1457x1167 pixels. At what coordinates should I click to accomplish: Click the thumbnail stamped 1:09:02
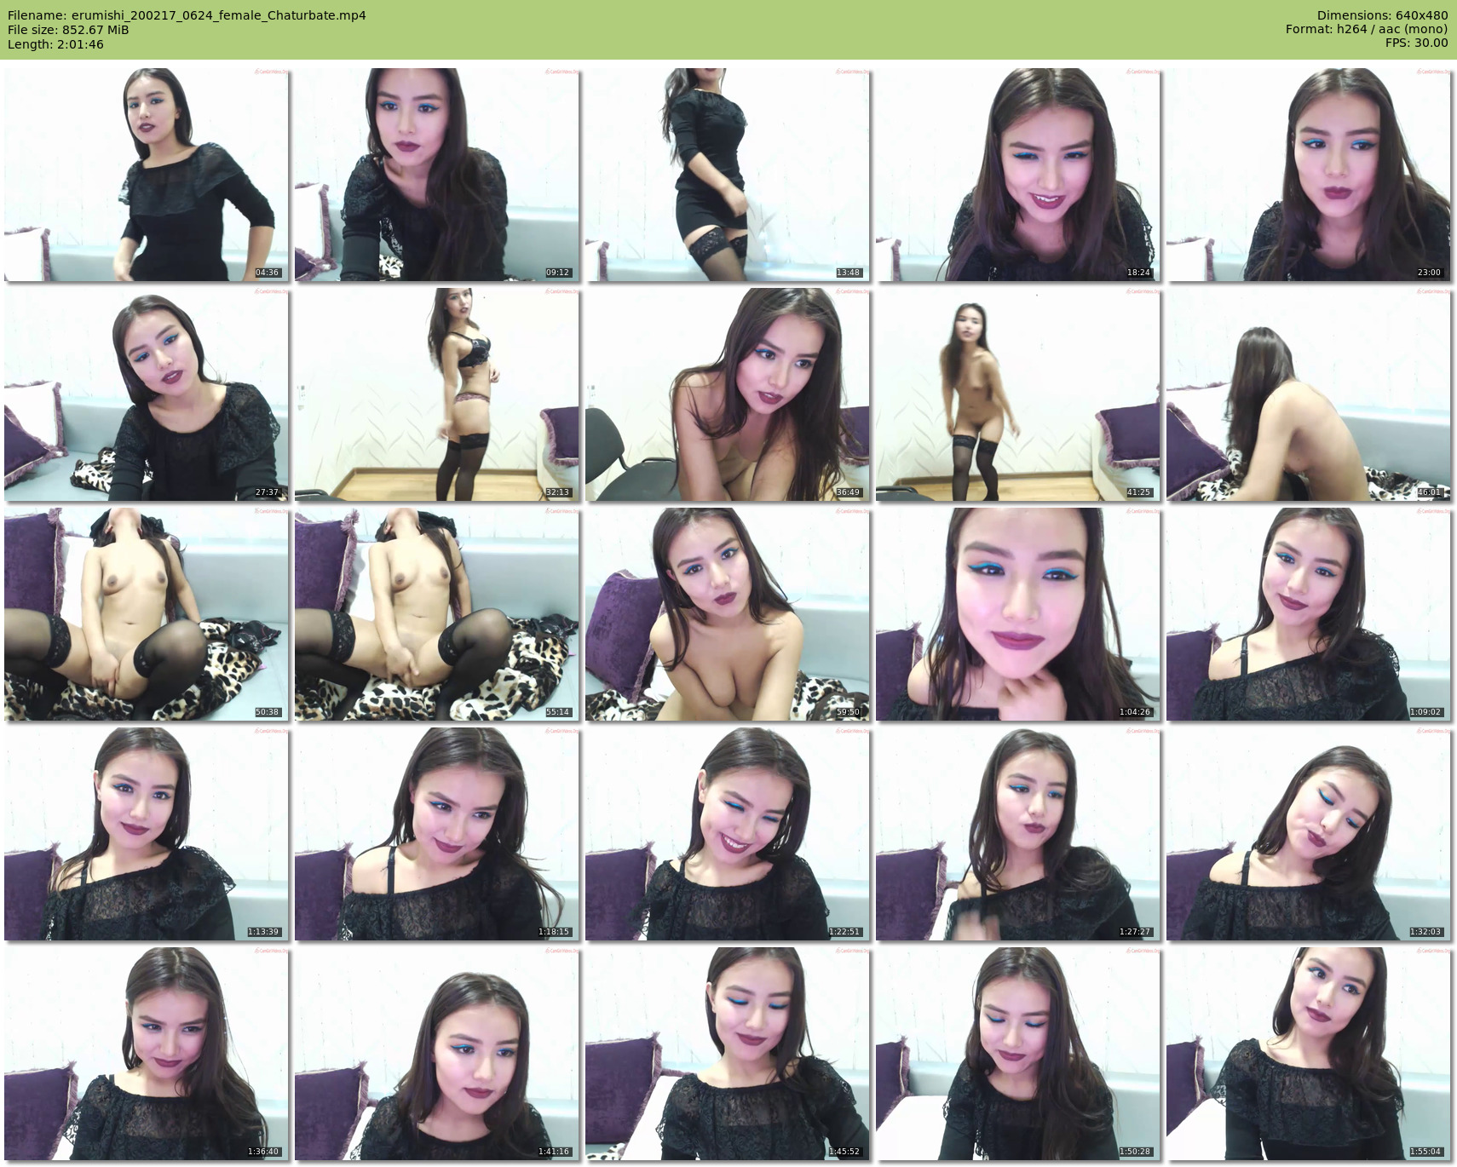1309,614
